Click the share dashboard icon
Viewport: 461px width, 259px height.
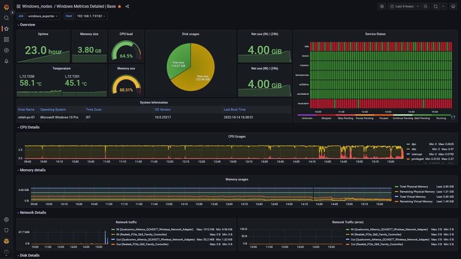tap(127, 7)
